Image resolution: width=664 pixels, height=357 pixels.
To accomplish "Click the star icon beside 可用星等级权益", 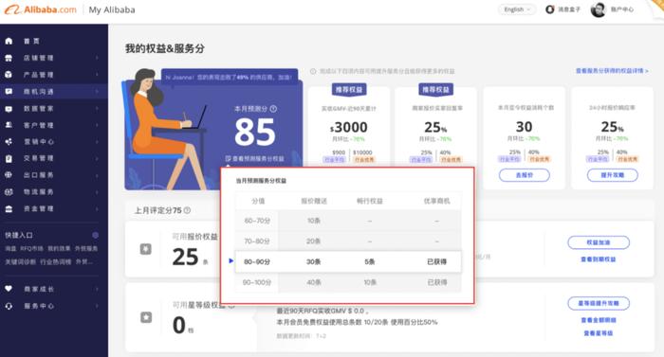I will (146, 317).
